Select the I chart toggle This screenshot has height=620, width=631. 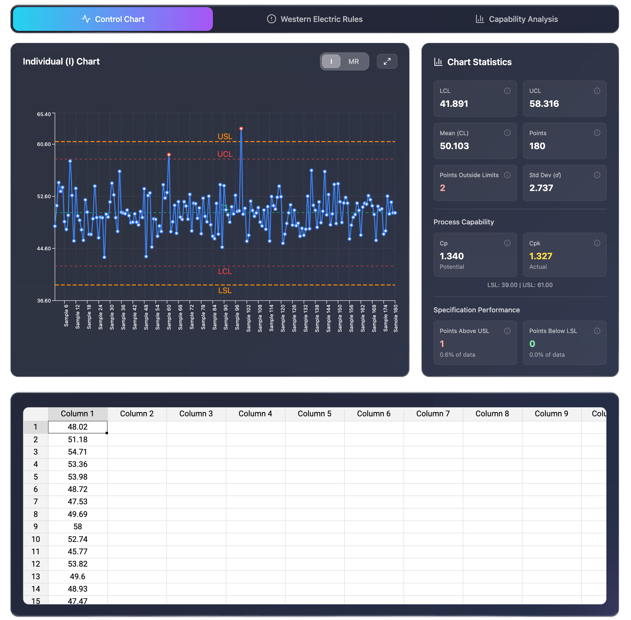pyautogui.click(x=331, y=61)
